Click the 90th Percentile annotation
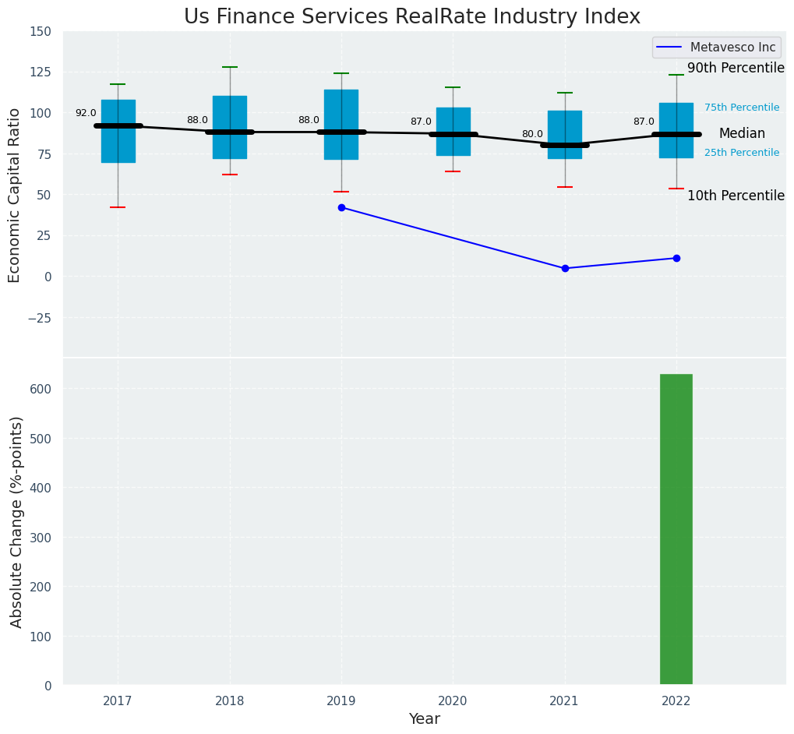The width and height of the screenshot is (794, 734). (x=736, y=69)
